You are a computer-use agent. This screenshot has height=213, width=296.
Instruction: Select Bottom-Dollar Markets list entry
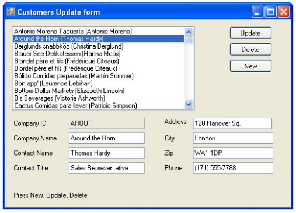(98, 91)
